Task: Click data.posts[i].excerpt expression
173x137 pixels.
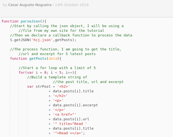Action: [75, 105]
